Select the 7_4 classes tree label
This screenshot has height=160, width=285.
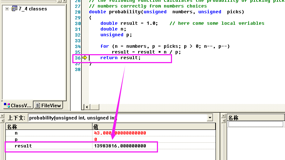click(x=33, y=9)
